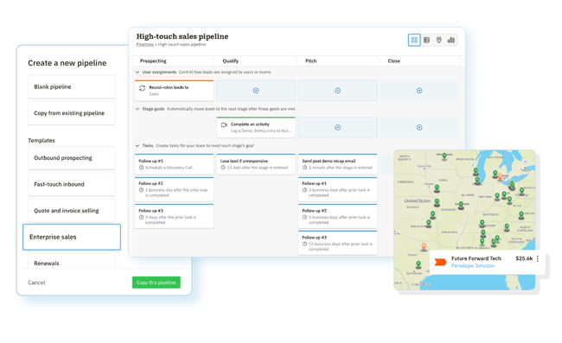Open the three-dot menu on Future Forward Tech
This screenshot has height=343, width=562.
[x=537, y=258]
